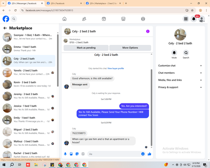Click the phone number message 762235873
The image size is (210, 168).
click(79, 133)
